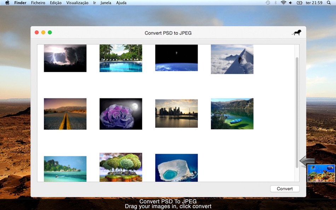This screenshot has height=210, width=336.
Task: Click the lion logo icon in title bar
Action: click(x=296, y=33)
